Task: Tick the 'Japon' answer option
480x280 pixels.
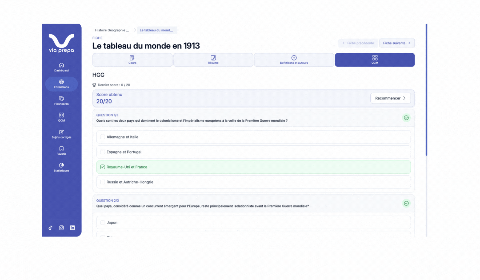Action: tap(102, 222)
